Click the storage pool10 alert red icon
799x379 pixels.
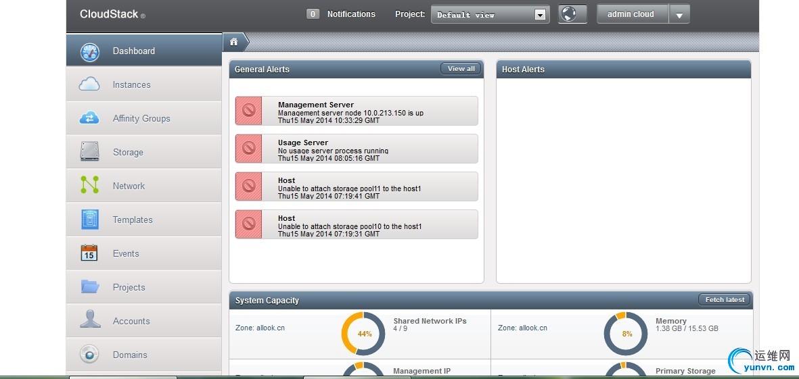coord(249,224)
